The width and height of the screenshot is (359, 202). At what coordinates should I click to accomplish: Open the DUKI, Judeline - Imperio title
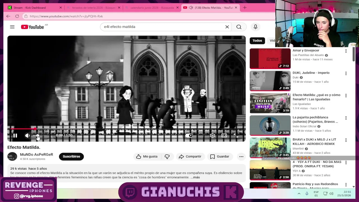[x=311, y=73]
